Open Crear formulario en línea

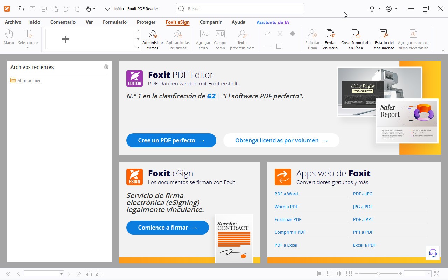[356, 34]
